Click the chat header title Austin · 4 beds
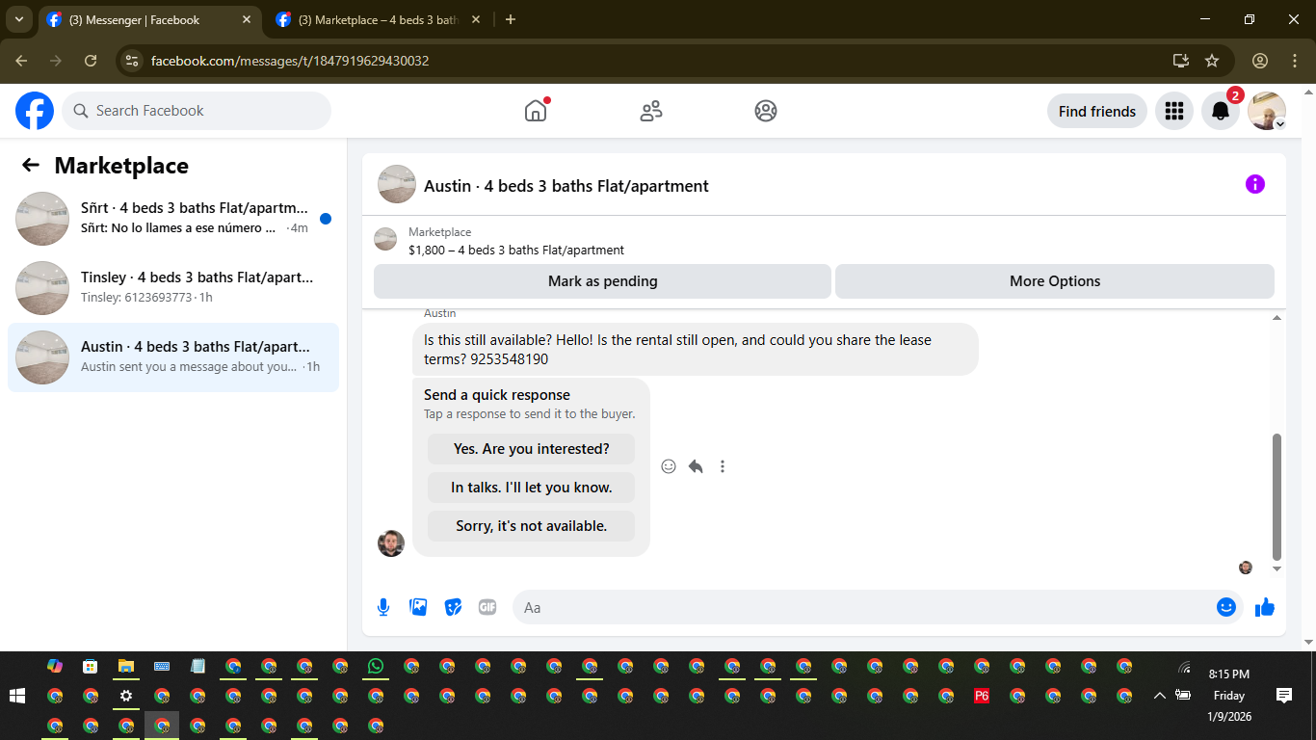 pos(566,186)
